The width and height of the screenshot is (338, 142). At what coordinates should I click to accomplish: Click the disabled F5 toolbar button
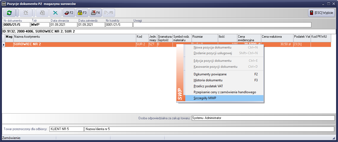pyautogui.click(x=109, y=13)
